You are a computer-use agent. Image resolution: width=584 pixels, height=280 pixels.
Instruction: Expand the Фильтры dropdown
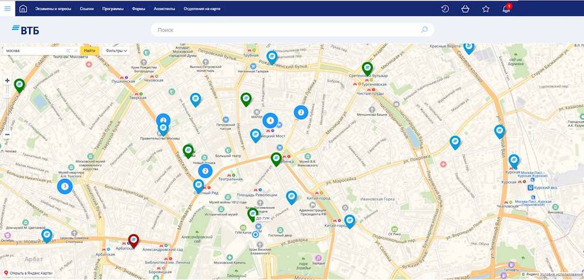pyautogui.click(x=116, y=50)
